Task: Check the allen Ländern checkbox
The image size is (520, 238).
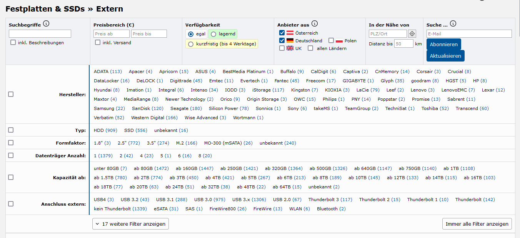Action: tap(310, 48)
